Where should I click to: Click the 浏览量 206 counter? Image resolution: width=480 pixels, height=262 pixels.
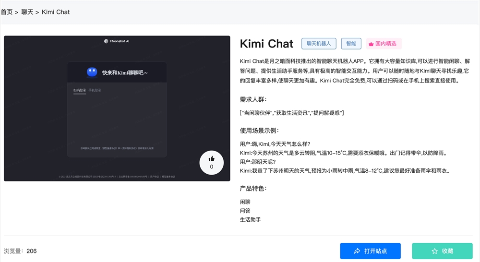click(20, 251)
